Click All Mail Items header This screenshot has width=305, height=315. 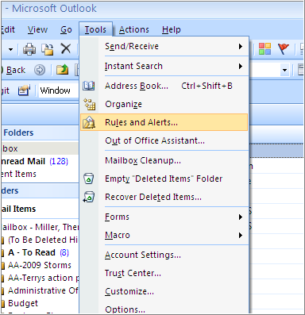(40, 209)
